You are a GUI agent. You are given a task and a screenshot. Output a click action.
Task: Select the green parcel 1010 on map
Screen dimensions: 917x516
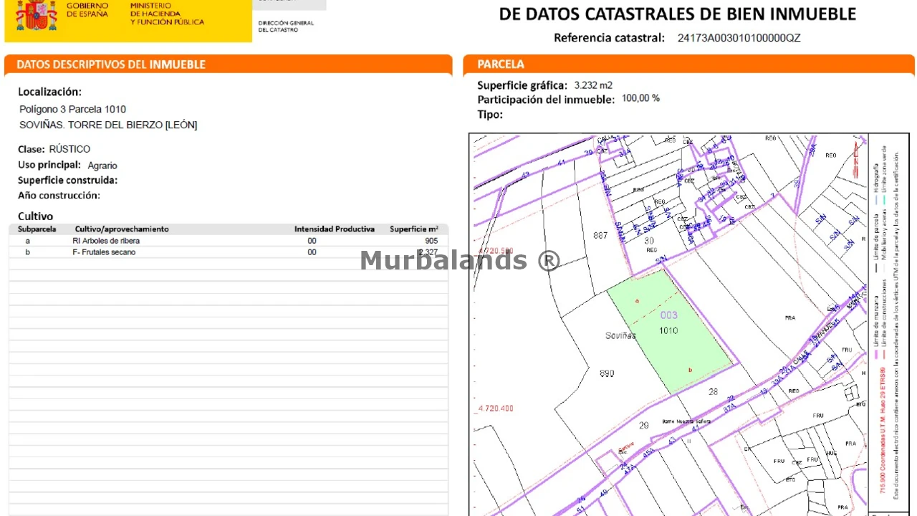[x=671, y=331]
